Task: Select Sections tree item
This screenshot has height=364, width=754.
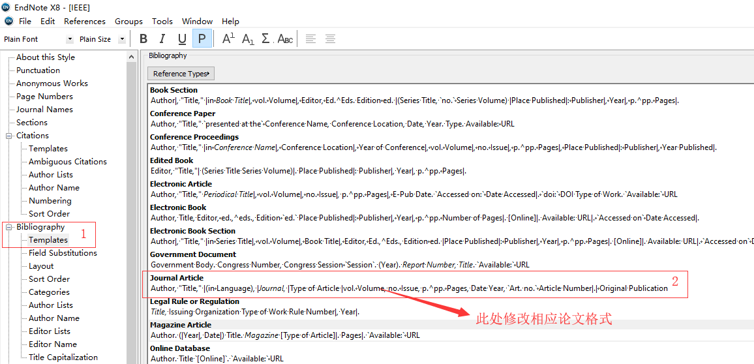Action: [32, 123]
